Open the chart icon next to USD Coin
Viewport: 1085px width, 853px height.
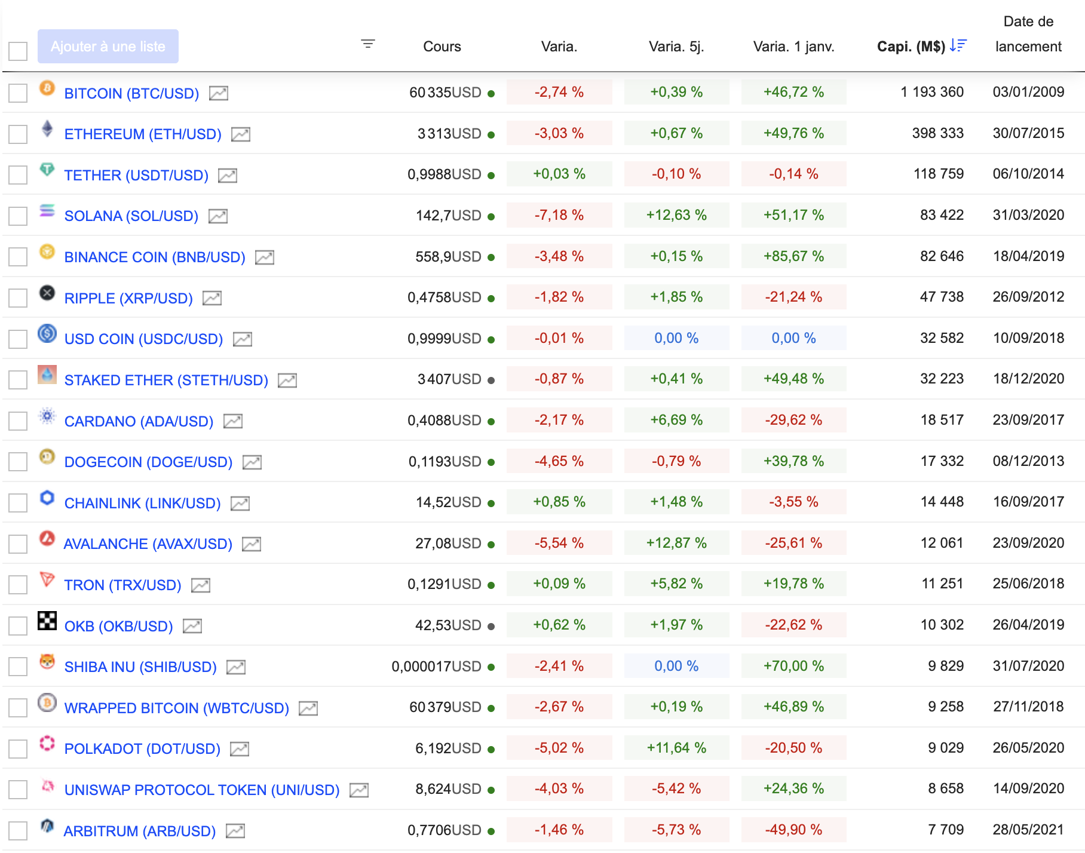[243, 339]
